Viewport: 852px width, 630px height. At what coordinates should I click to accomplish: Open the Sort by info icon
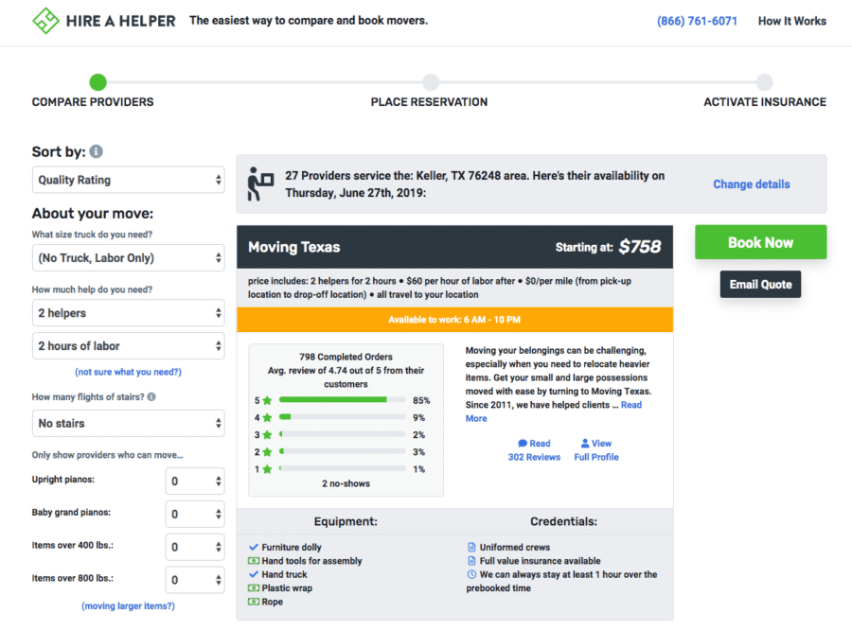(97, 151)
